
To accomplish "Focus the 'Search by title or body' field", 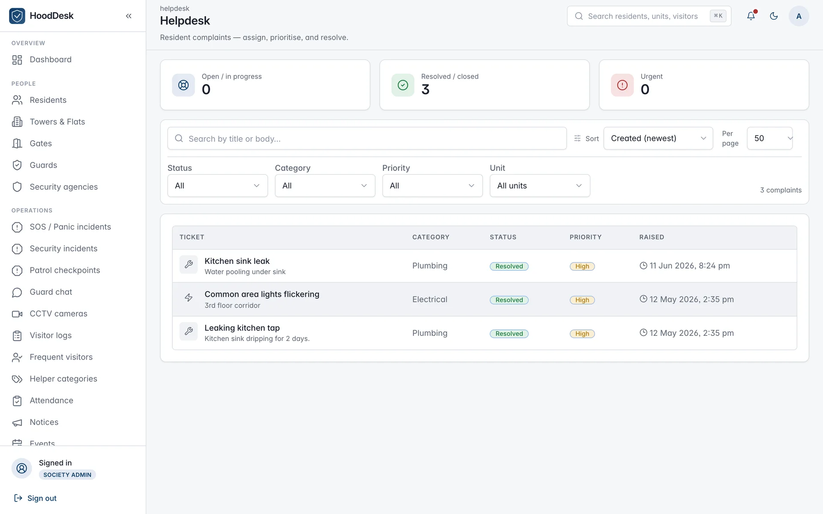I will [367, 138].
